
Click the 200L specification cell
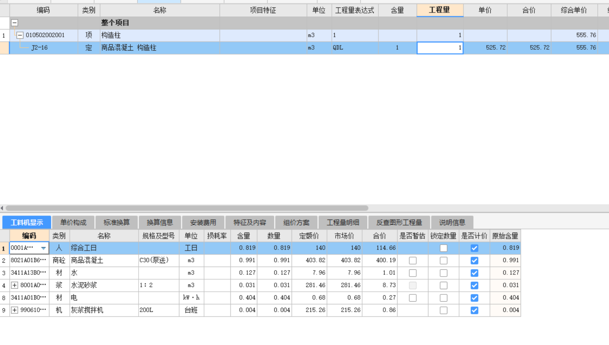point(159,310)
